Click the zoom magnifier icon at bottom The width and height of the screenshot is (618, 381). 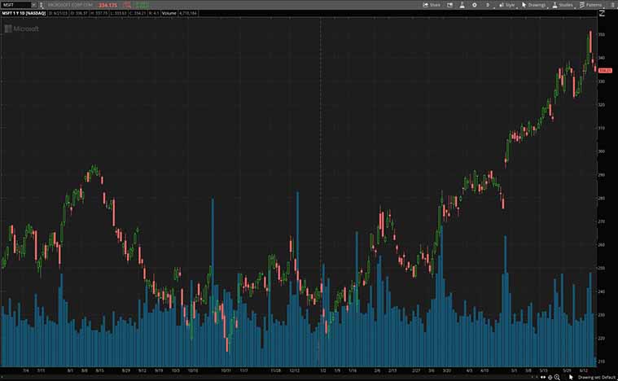pyautogui.click(x=558, y=377)
